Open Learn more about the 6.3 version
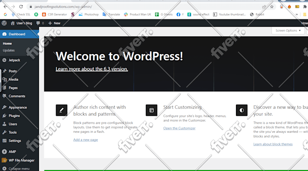Screen dimensions: 308x171 [92, 69]
